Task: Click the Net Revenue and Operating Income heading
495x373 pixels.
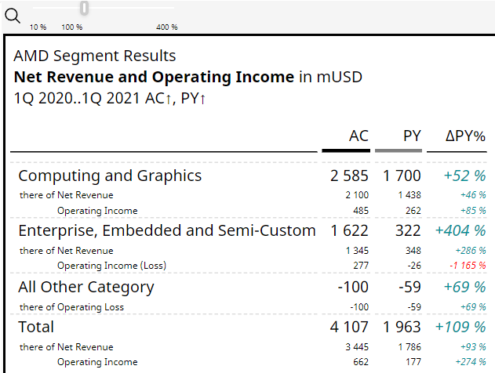Action: point(154,77)
